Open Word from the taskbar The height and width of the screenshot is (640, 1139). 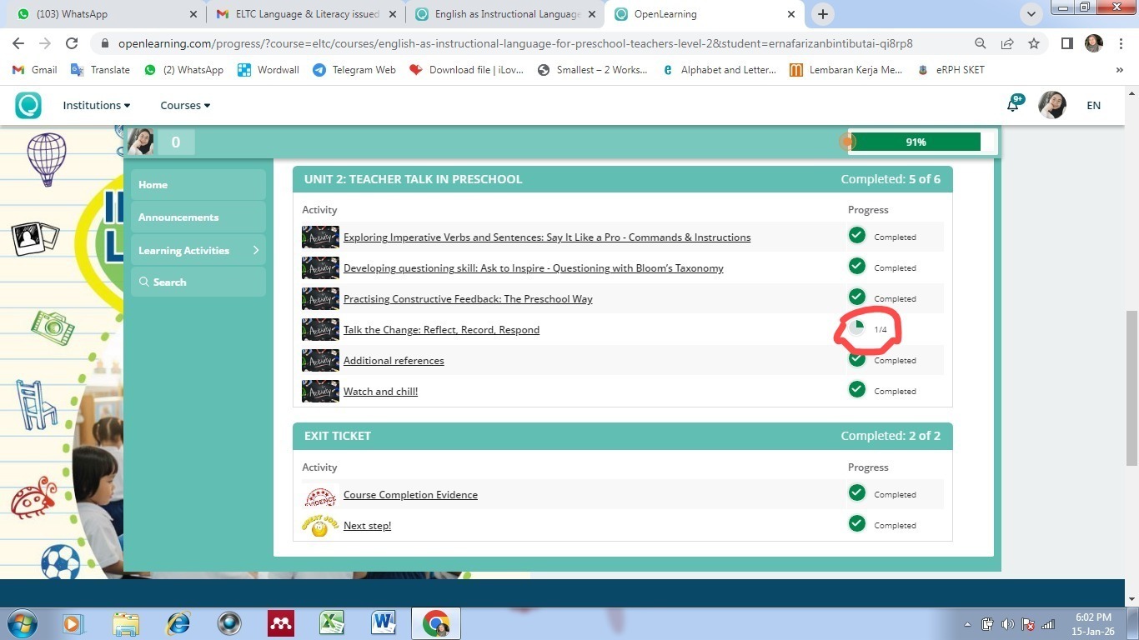384,623
